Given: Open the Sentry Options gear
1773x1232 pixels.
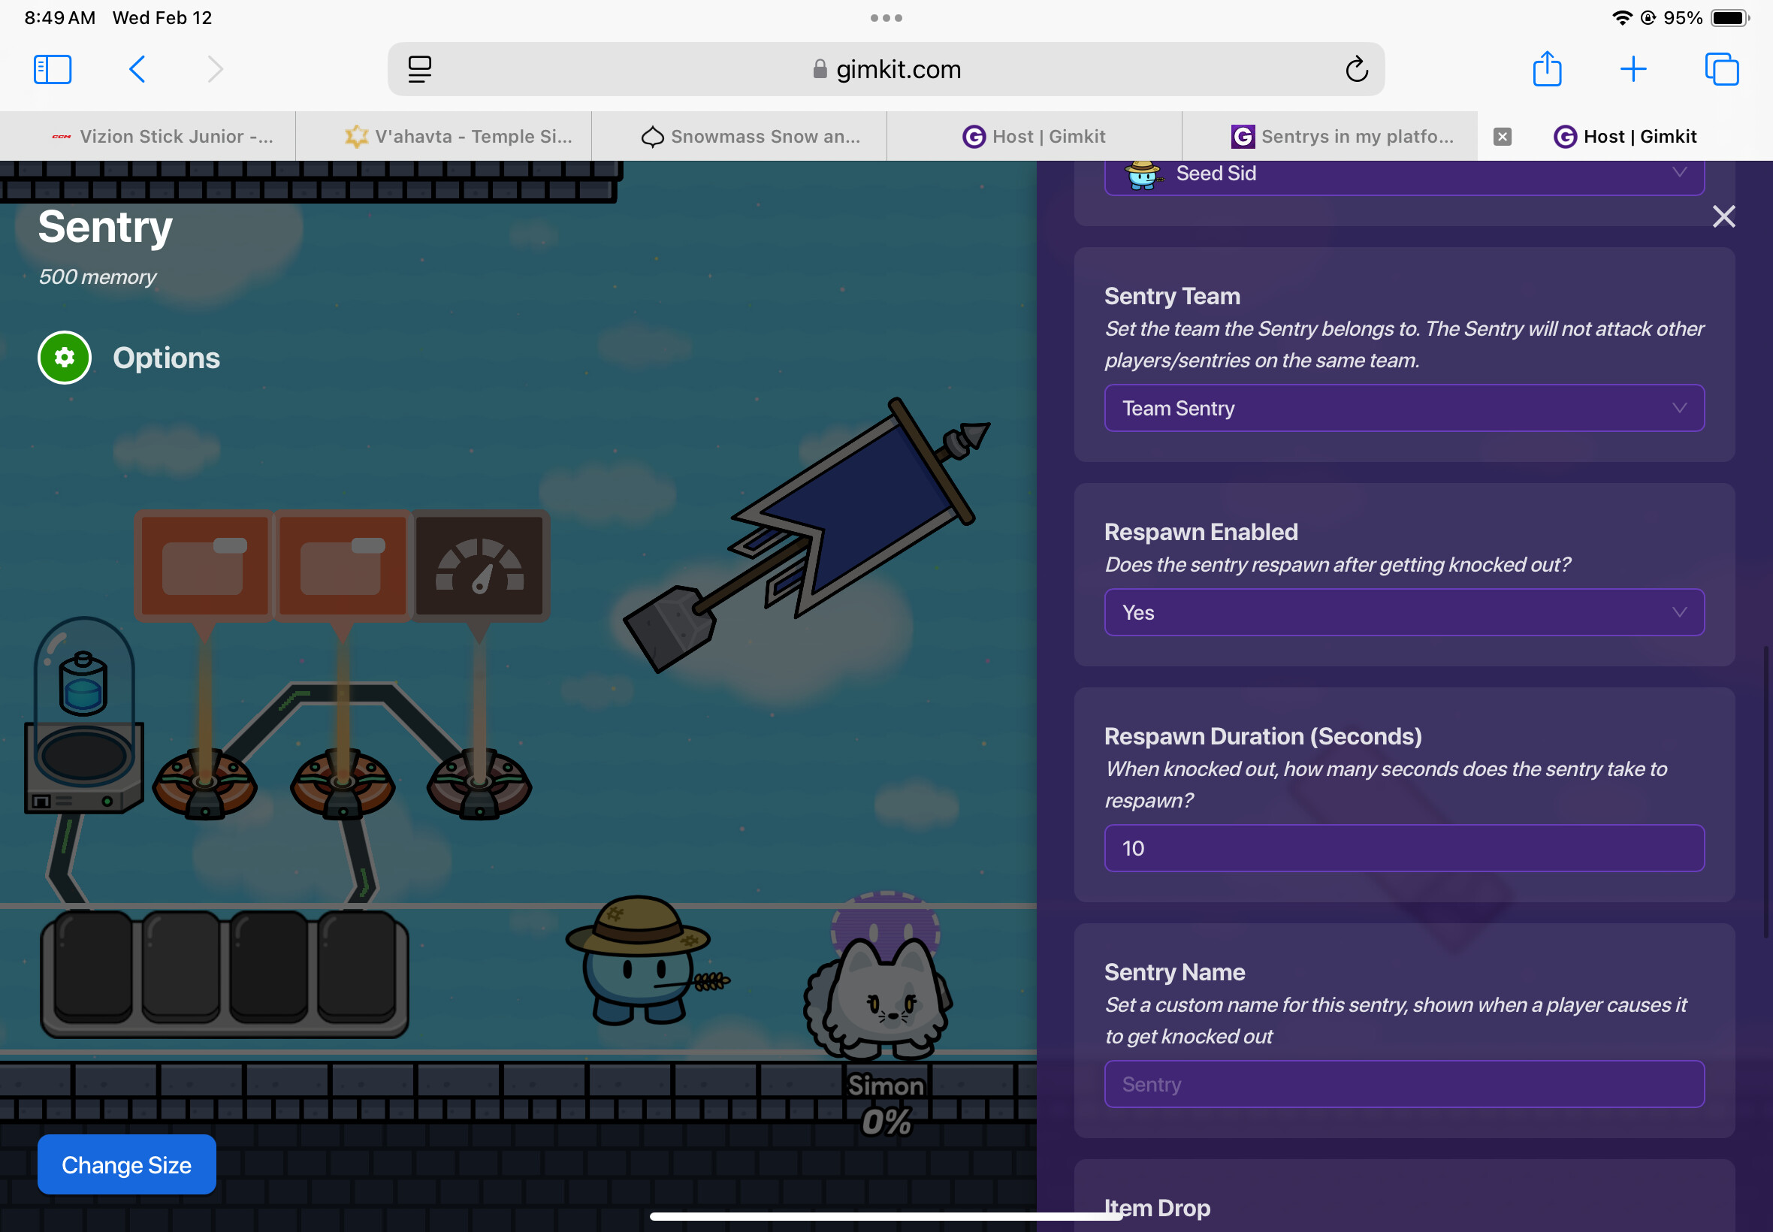Looking at the screenshot, I should point(64,358).
